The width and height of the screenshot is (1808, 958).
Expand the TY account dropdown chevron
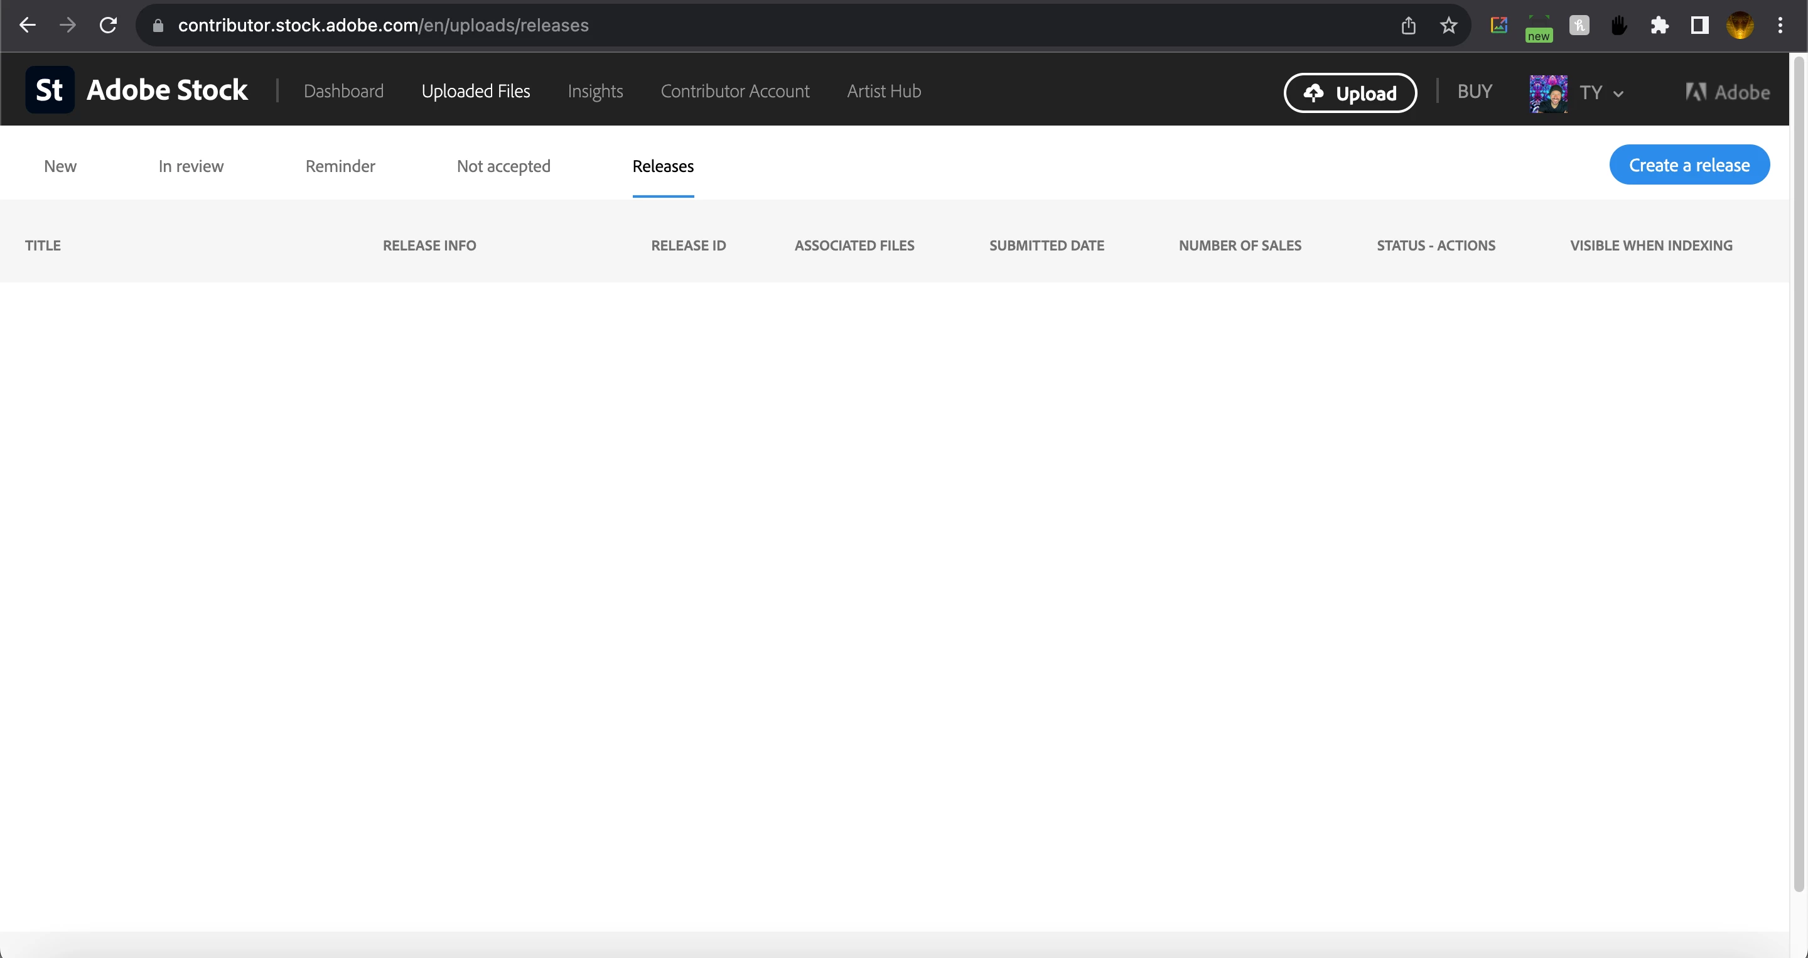(1618, 94)
